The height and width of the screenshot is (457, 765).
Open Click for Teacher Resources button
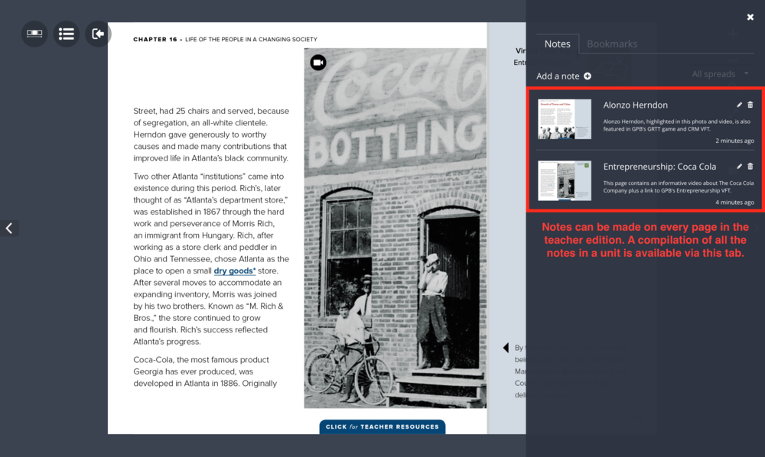382,426
